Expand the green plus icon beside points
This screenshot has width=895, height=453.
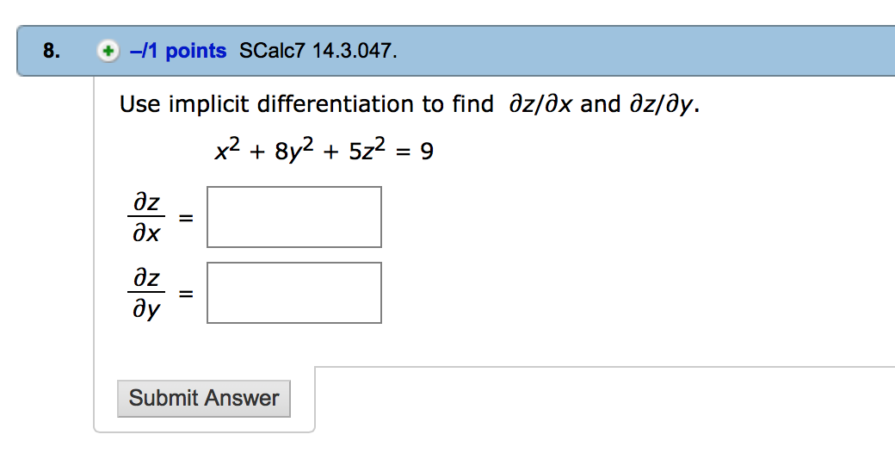coord(108,52)
